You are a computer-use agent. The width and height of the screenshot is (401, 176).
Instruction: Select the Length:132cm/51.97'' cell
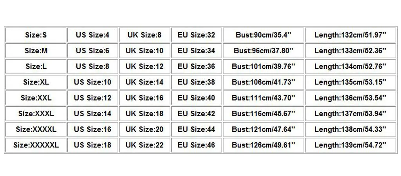350,35
